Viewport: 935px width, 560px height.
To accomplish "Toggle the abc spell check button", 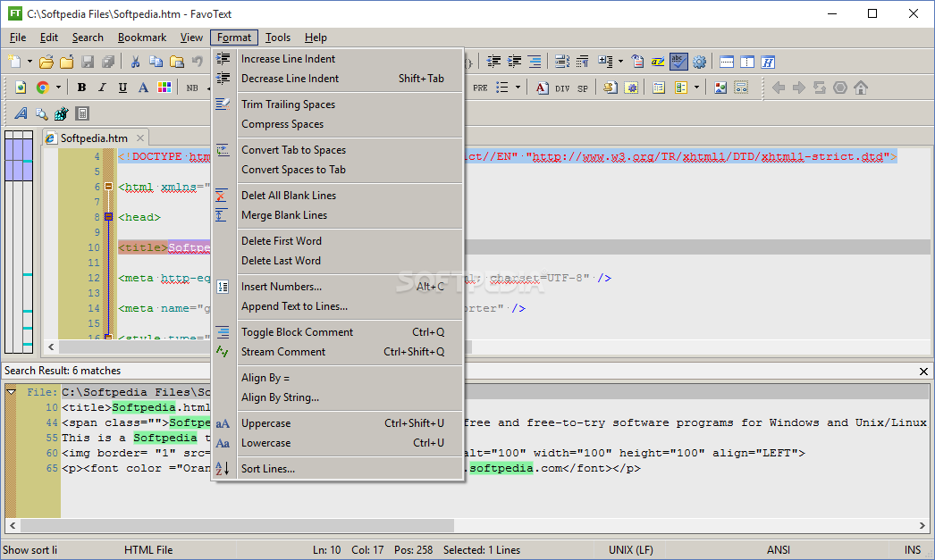I will pos(678,62).
